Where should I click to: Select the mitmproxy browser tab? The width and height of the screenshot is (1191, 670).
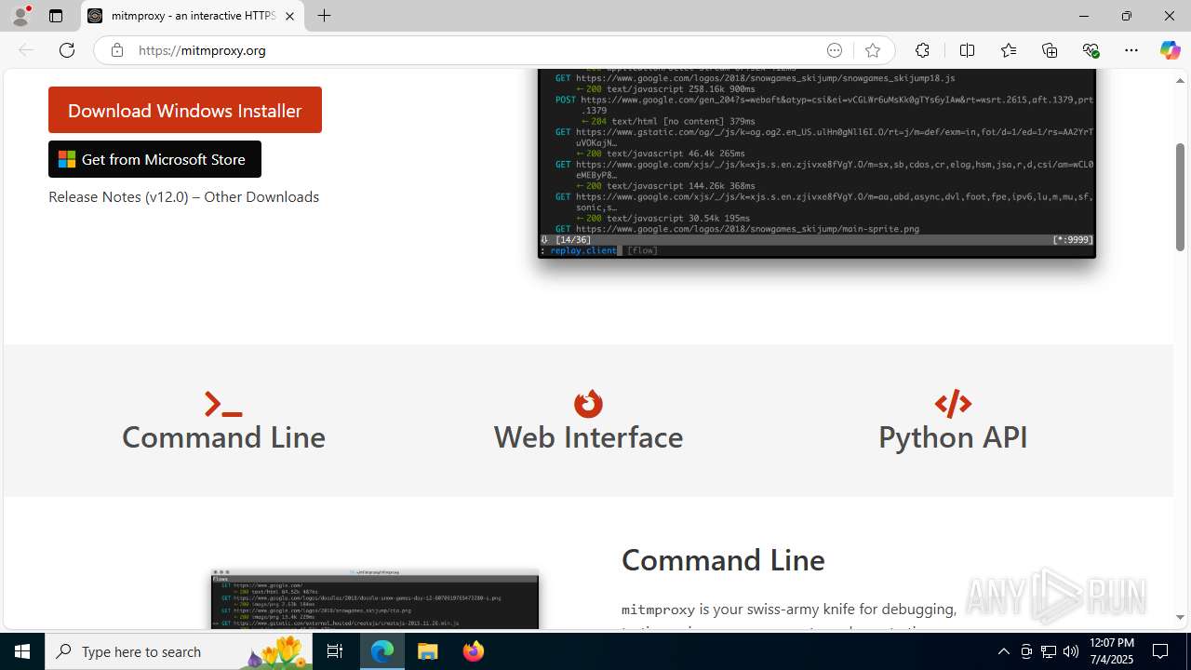point(193,16)
